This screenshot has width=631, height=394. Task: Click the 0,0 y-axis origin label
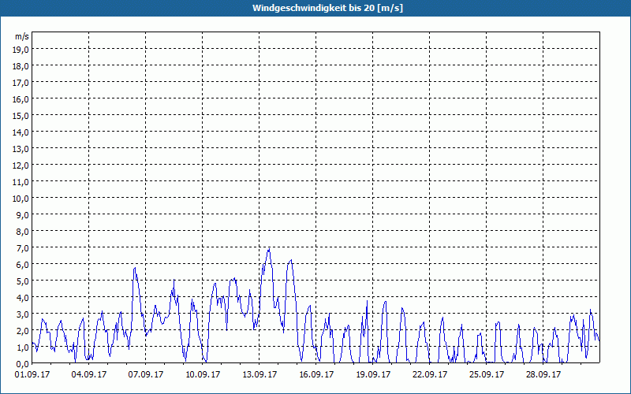point(22,363)
